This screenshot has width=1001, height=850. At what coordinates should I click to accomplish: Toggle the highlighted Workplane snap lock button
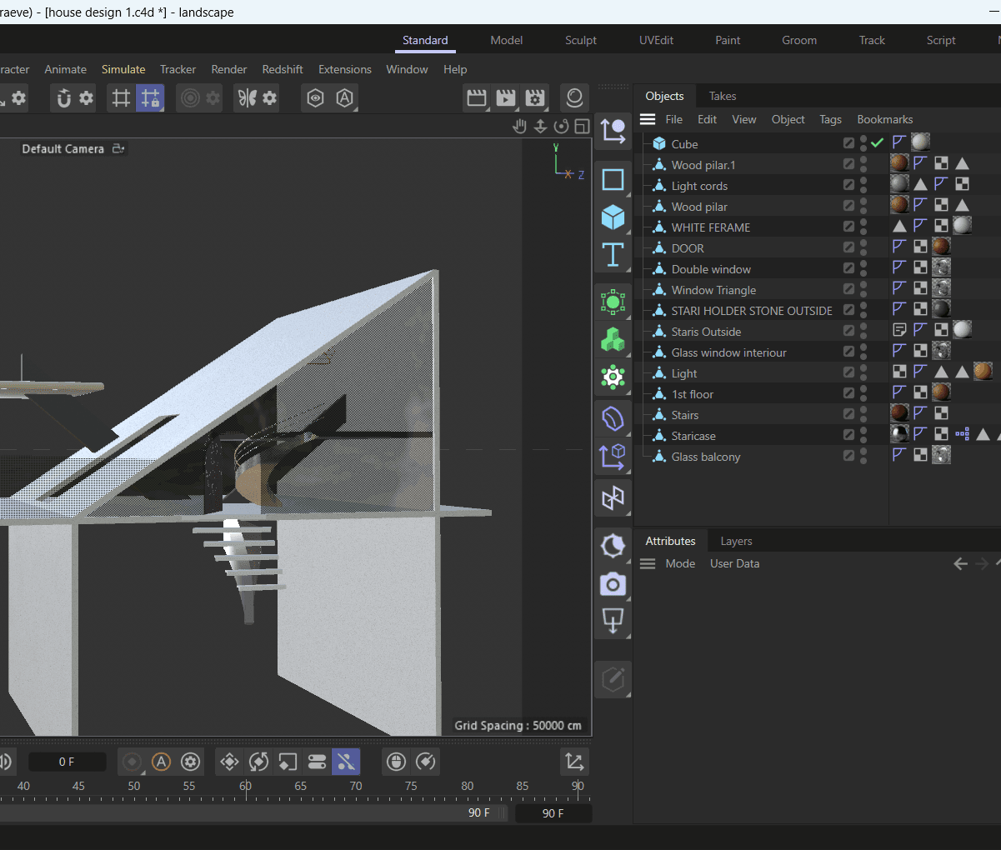click(x=150, y=98)
